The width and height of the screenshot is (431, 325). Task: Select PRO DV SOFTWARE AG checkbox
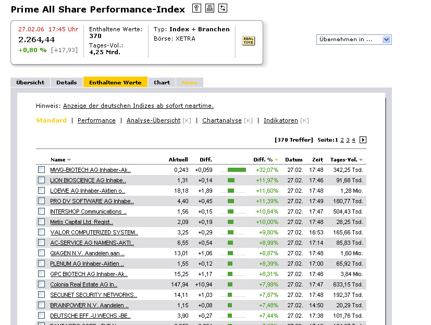tap(42, 201)
